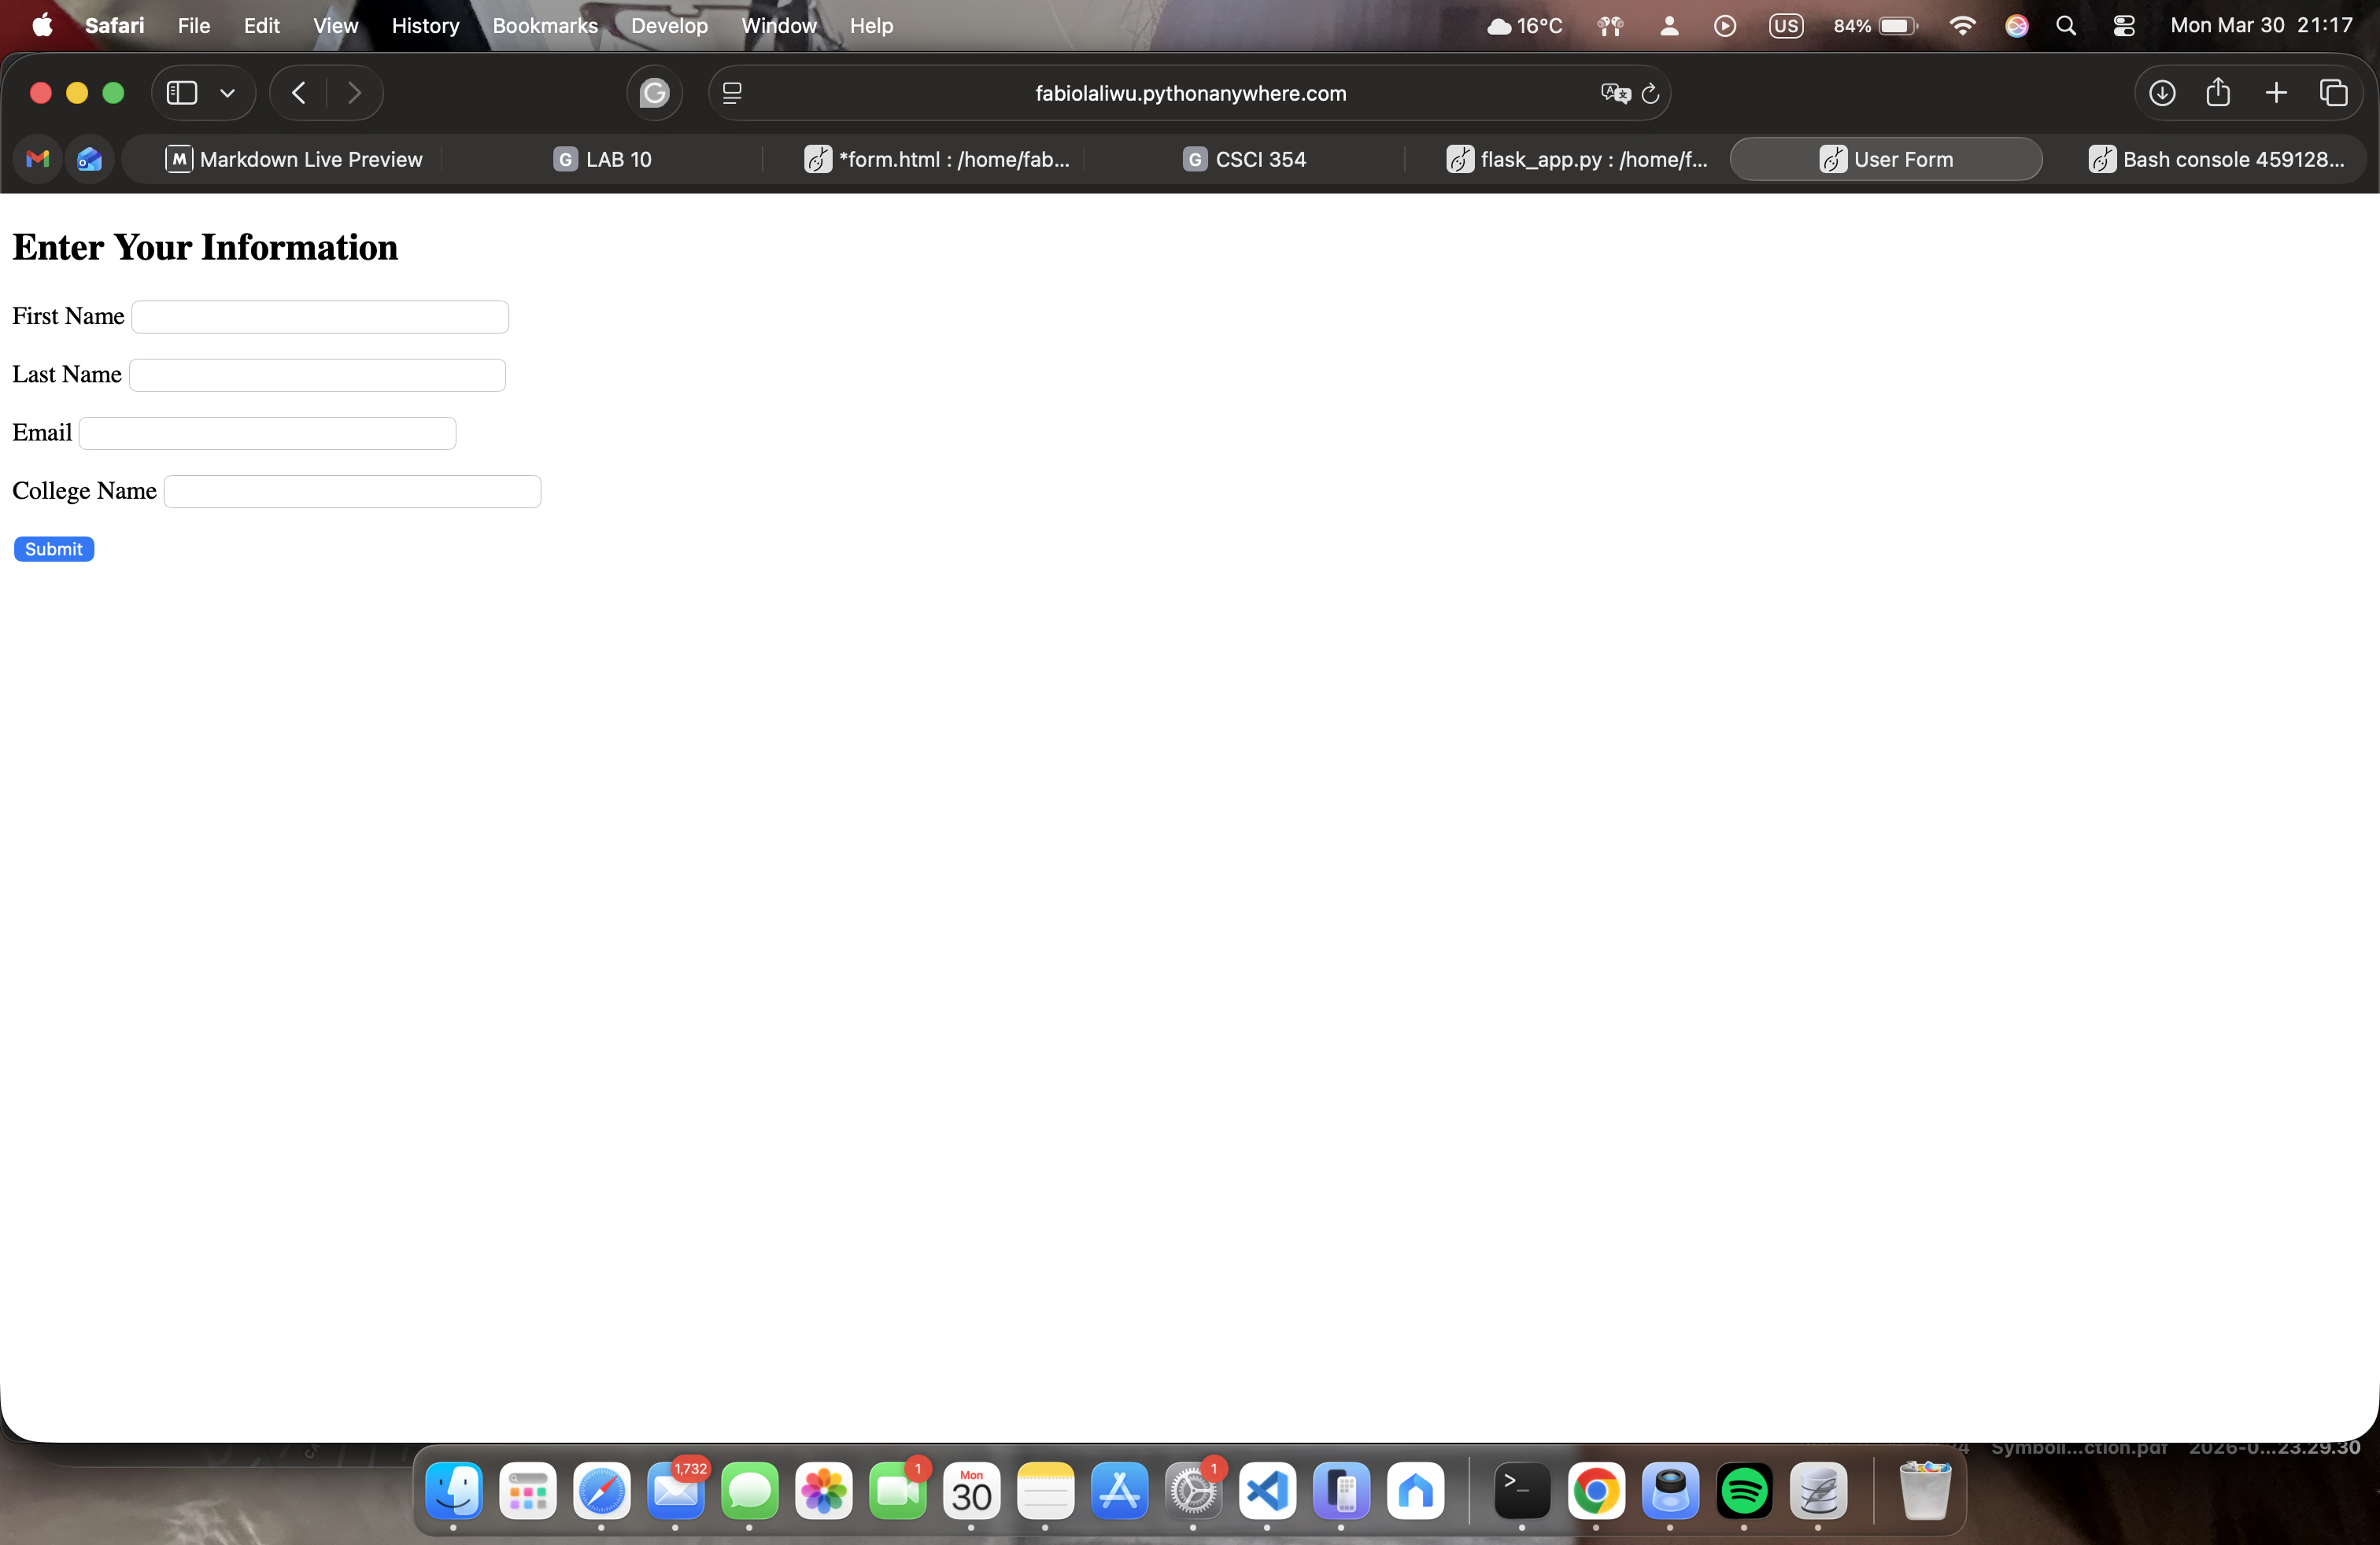The image size is (2380, 1545).
Task: Open the downloads icon in the toolbar
Action: pyautogui.click(x=2162, y=93)
